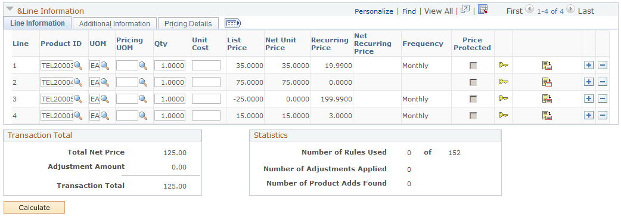Show all columns tab icon

(x=233, y=23)
